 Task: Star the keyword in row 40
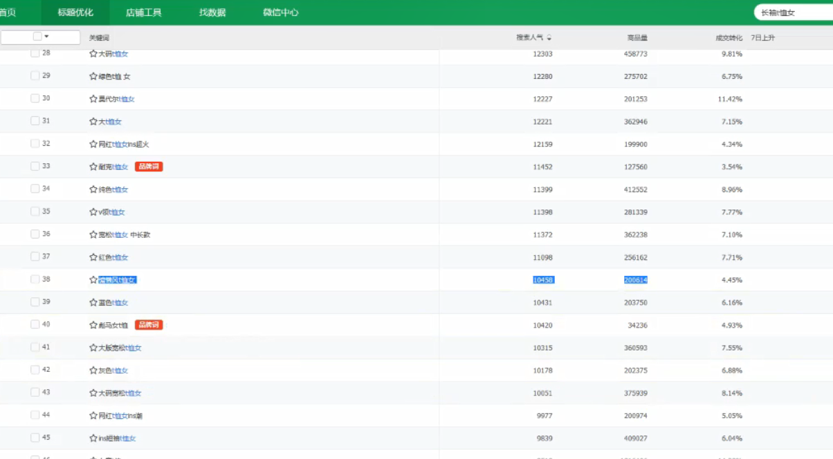point(93,325)
